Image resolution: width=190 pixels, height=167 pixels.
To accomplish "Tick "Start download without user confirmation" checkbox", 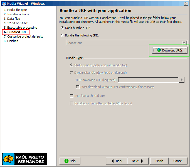I will 78,87.
